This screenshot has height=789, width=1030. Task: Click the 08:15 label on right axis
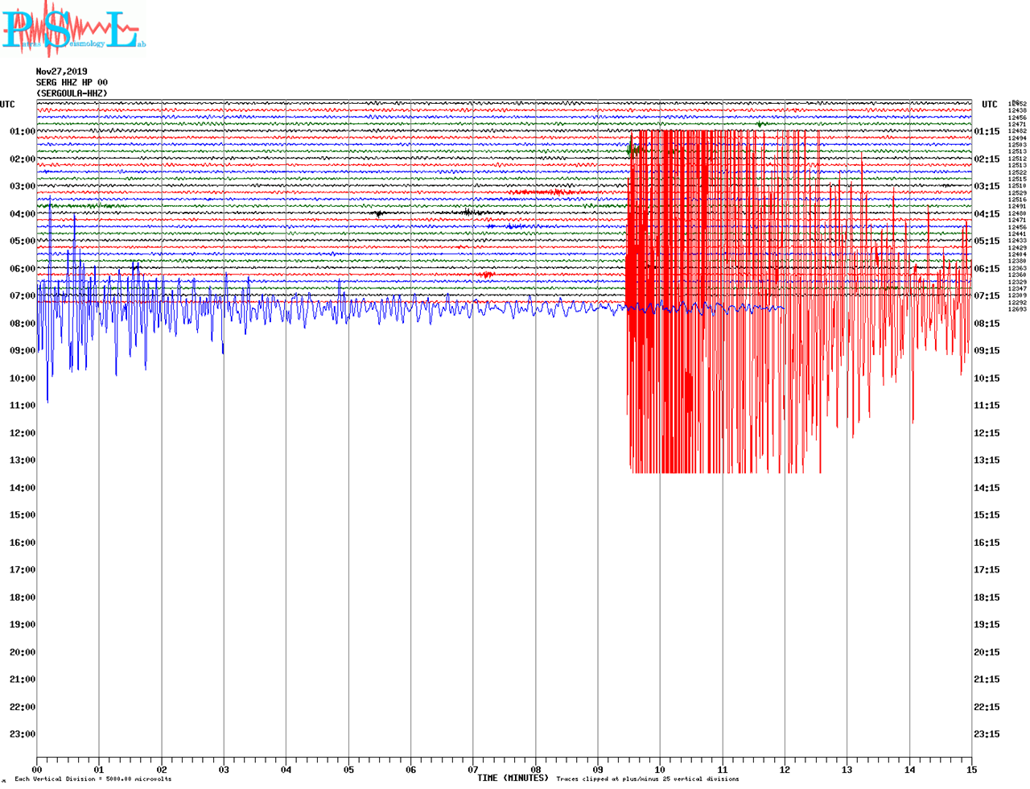[x=987, y=324]
